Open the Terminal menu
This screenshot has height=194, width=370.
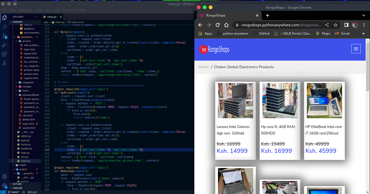pyautogui.click(x=69, y=10)
